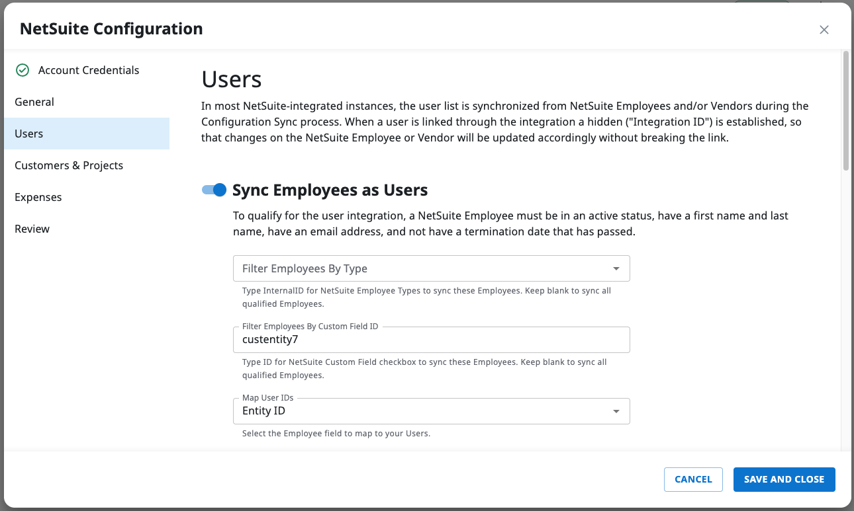The height and width of the screenshot is (511, 854).
Task: Click the 'Type ID for NetSuite Custom Field' hint
Action: [424, 369]
